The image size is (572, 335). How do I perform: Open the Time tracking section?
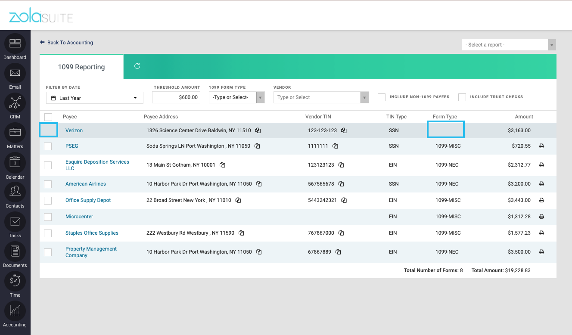click(15, 285)
